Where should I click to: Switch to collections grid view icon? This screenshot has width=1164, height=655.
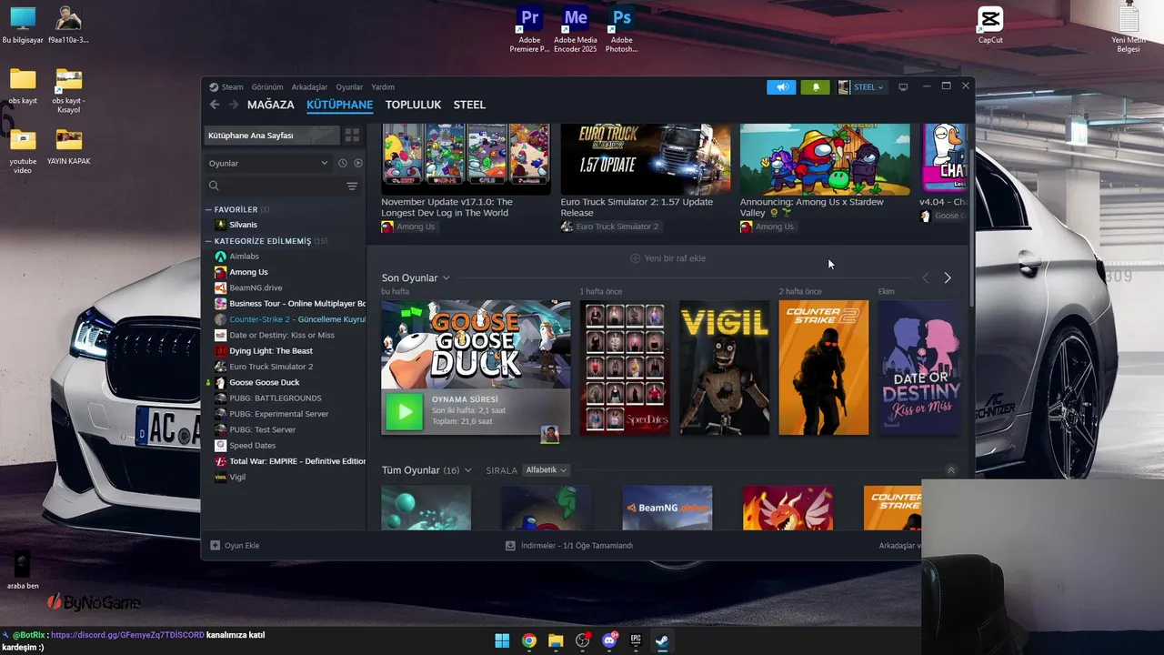point(352,136)
